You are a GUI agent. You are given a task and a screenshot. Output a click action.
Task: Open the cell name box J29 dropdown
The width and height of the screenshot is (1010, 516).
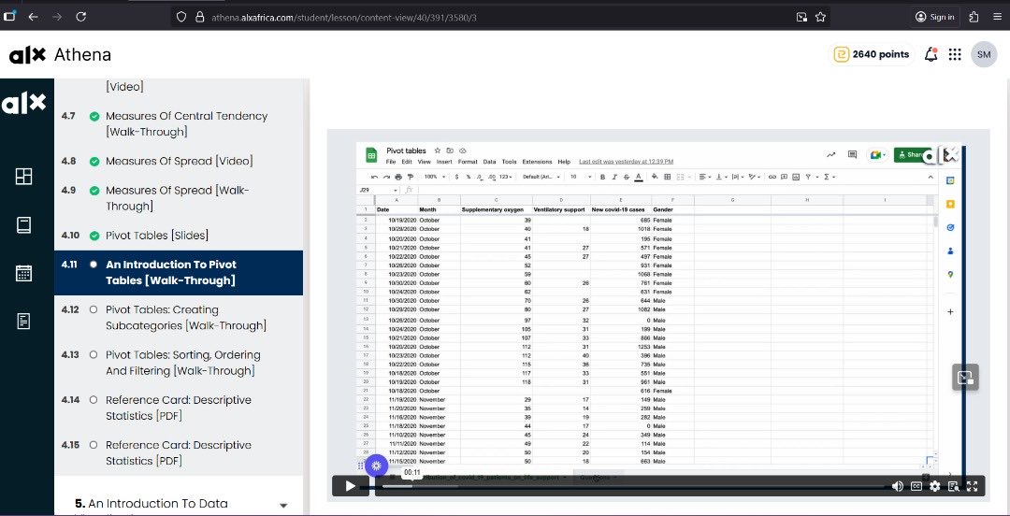pos(397,191)
